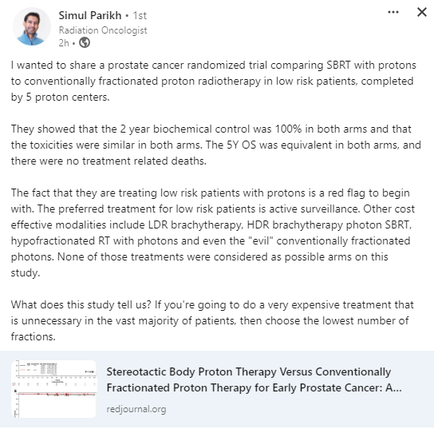Click the paragraph about 2 year biochemical control

tap(216, 145)
